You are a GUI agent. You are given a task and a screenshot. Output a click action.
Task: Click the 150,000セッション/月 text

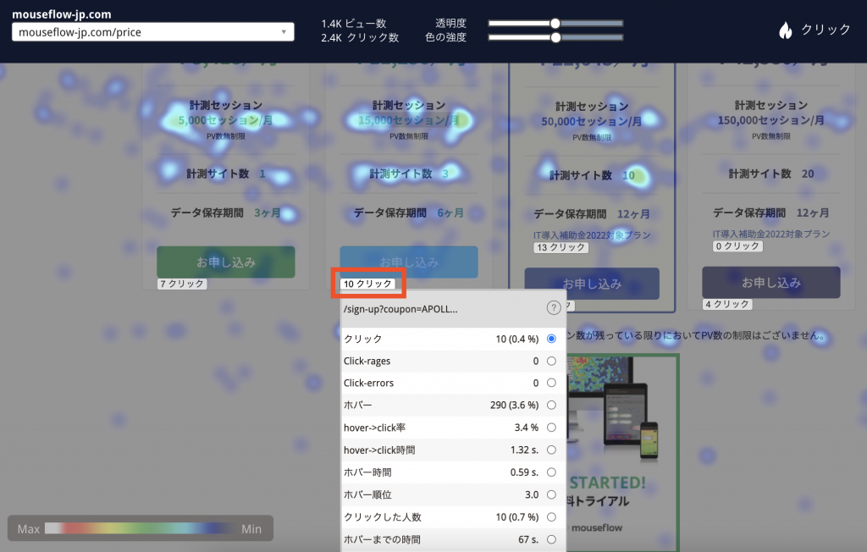coord(770,120)
